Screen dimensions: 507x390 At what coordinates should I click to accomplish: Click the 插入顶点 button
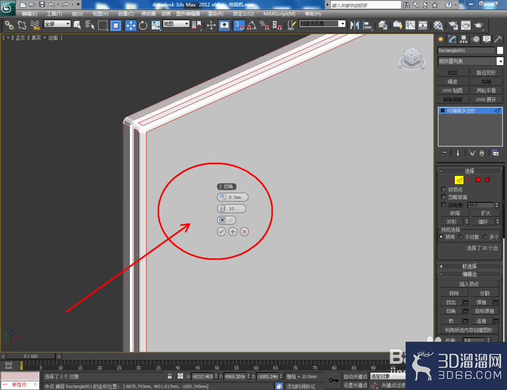point(469,284)
